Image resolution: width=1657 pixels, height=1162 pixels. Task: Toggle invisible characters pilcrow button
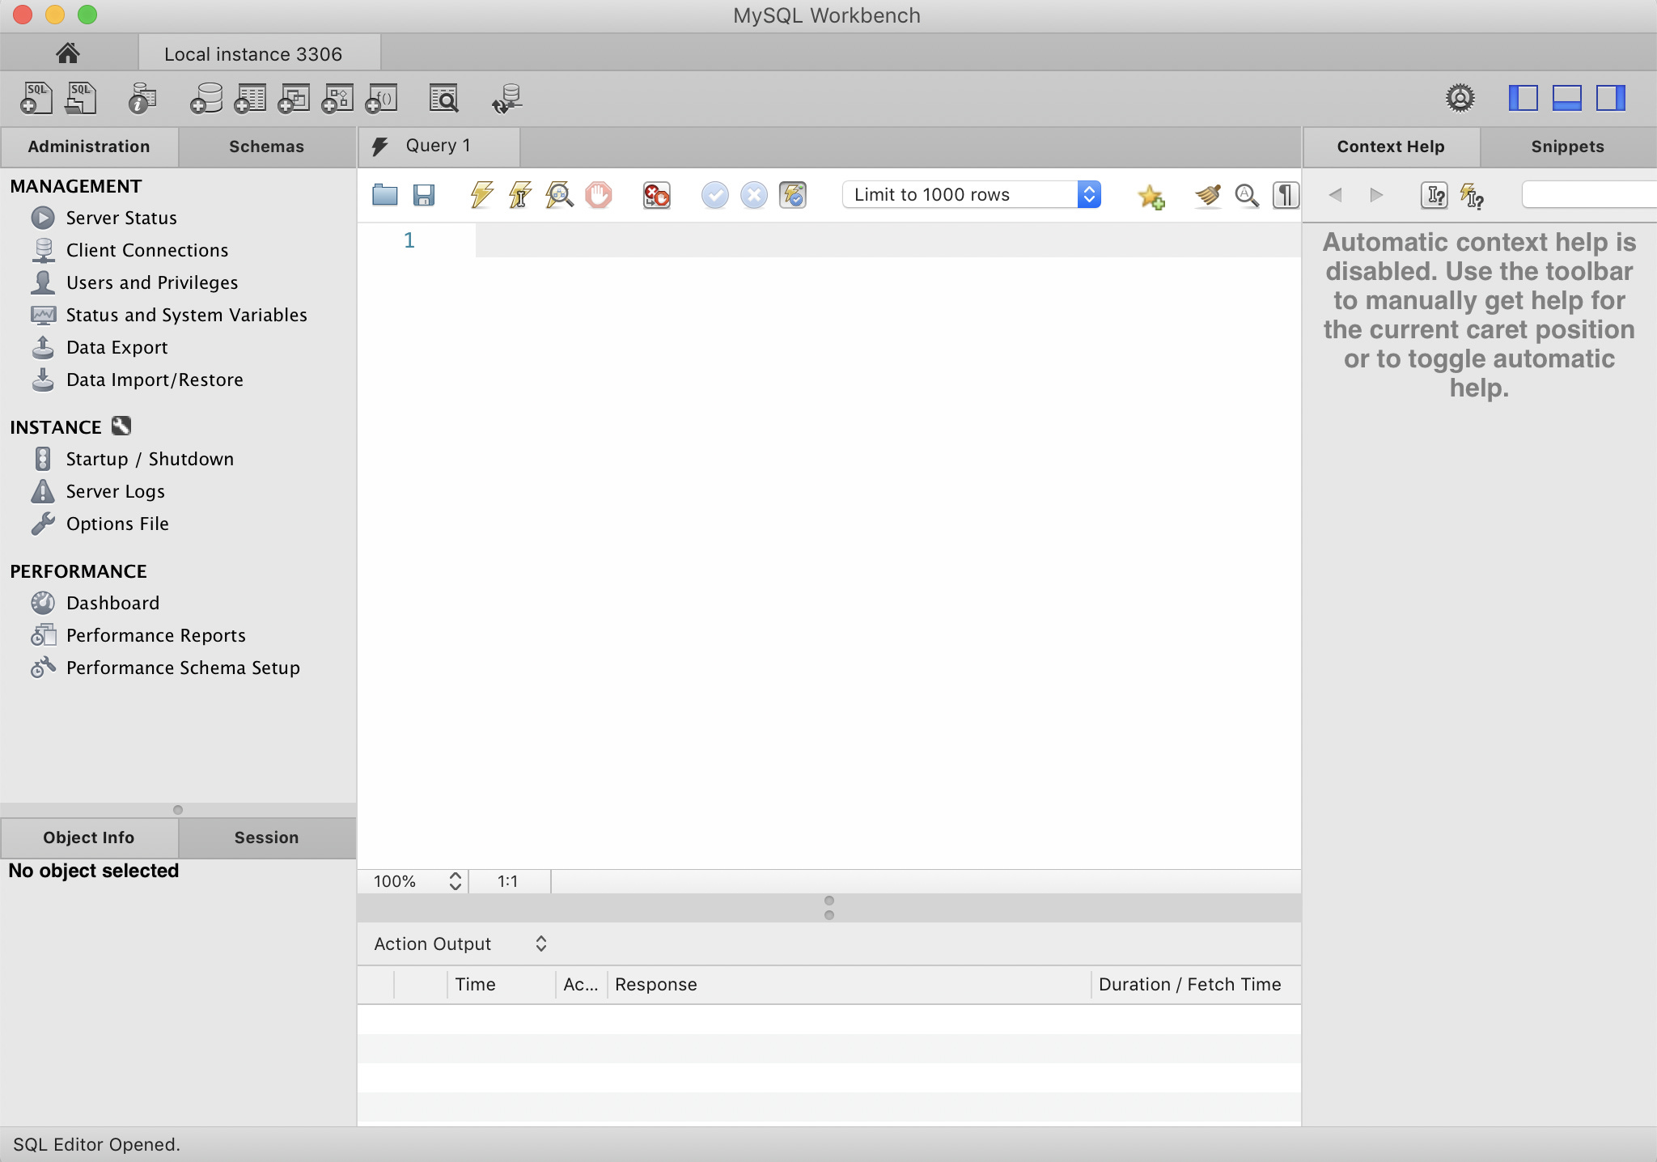1285,195
